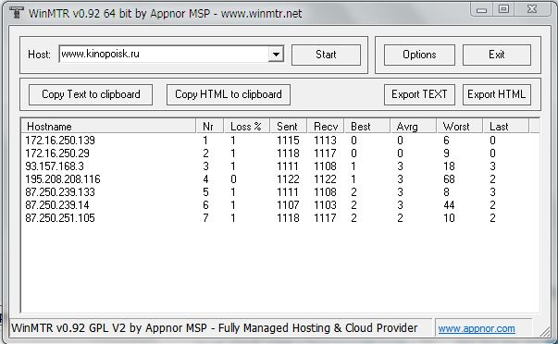Click Export TEXT button
The height and width of the screenshot is (344, 558).
tap(419, 94)
